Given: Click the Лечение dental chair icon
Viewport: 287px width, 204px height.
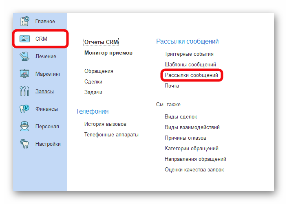Looking at the screenshot, I should (x=24, y=56).
